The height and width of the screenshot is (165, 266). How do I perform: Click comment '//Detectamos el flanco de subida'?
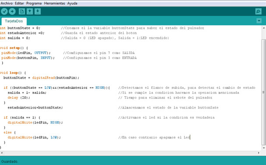coord(152,88)
